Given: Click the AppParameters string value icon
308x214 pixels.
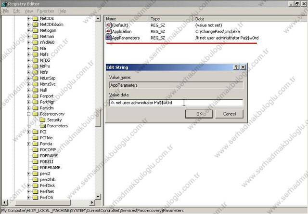Looking at the screenshot, I should [109, 37].
